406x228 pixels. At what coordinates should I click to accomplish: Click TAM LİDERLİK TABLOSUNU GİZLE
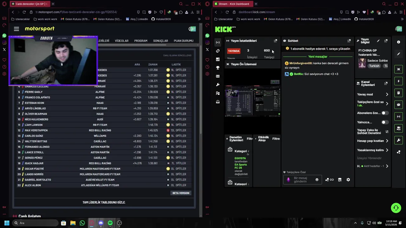(104, 202)
